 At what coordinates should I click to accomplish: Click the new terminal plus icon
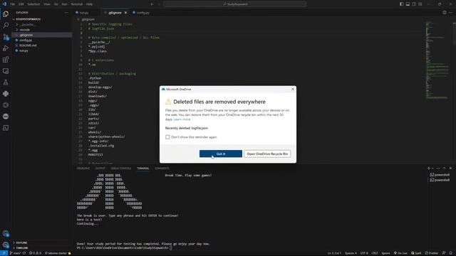click(428, 169)
